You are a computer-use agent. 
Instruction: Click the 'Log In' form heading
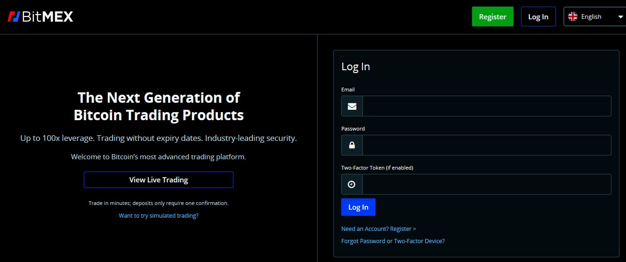coord(355,67)
